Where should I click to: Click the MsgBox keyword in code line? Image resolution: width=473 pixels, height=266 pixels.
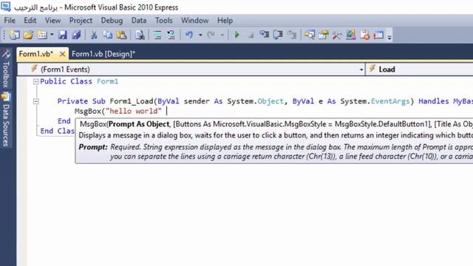pyautogui.click(x=88, y=111)
